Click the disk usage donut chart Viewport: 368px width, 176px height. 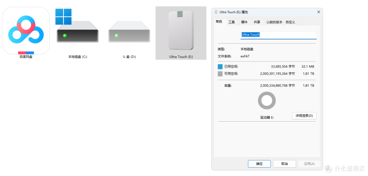267,101
